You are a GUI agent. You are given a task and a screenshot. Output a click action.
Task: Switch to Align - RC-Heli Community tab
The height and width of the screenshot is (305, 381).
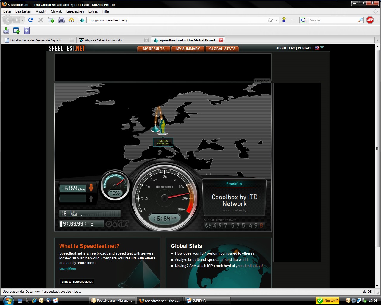click(x=103, y=40)
